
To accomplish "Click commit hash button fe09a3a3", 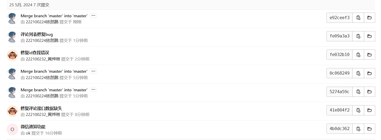I will tap(340, 36).
